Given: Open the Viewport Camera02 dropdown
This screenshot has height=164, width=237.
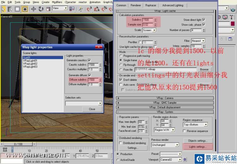Looking at the screenshot, I should pyautogui.click(x=171, y=160).
